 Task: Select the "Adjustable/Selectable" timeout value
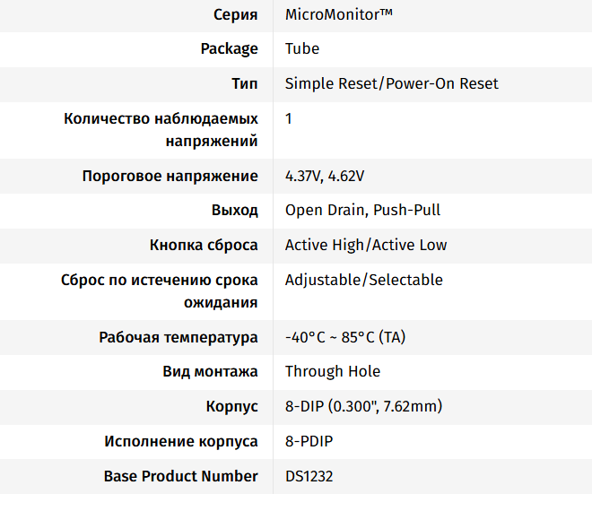click(x=364, y=280)
